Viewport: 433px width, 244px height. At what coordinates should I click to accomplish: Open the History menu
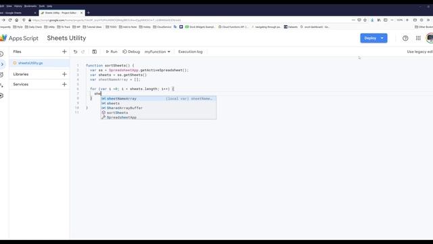pyautogui.click(x=18, y=6)
